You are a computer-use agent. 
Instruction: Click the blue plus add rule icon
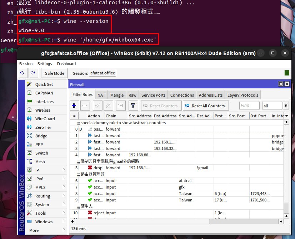click(74, 106)
